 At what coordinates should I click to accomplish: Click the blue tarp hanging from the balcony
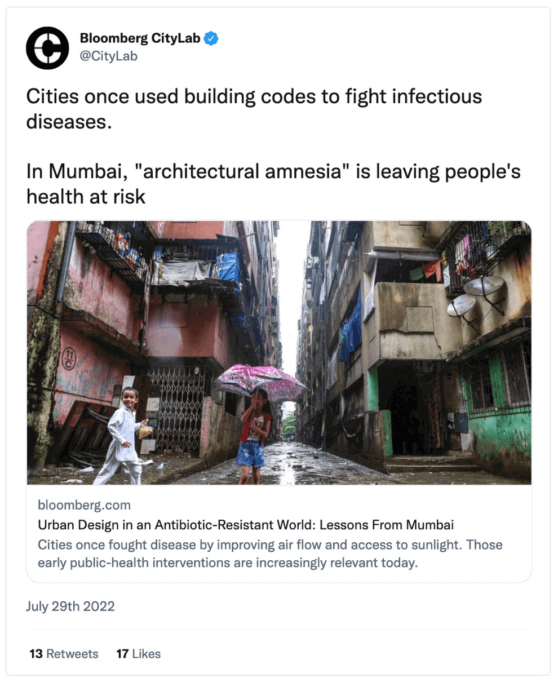coord(228,267)
